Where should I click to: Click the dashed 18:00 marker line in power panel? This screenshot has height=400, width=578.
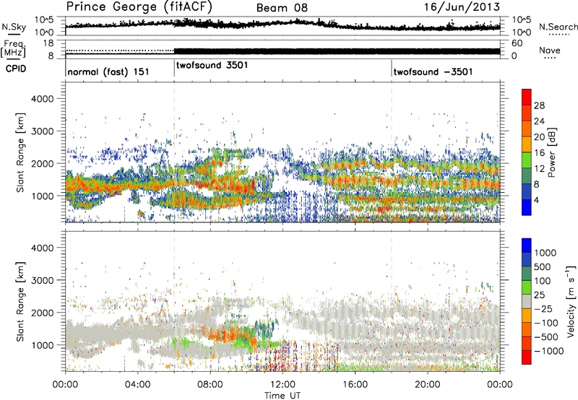[392, 152]
